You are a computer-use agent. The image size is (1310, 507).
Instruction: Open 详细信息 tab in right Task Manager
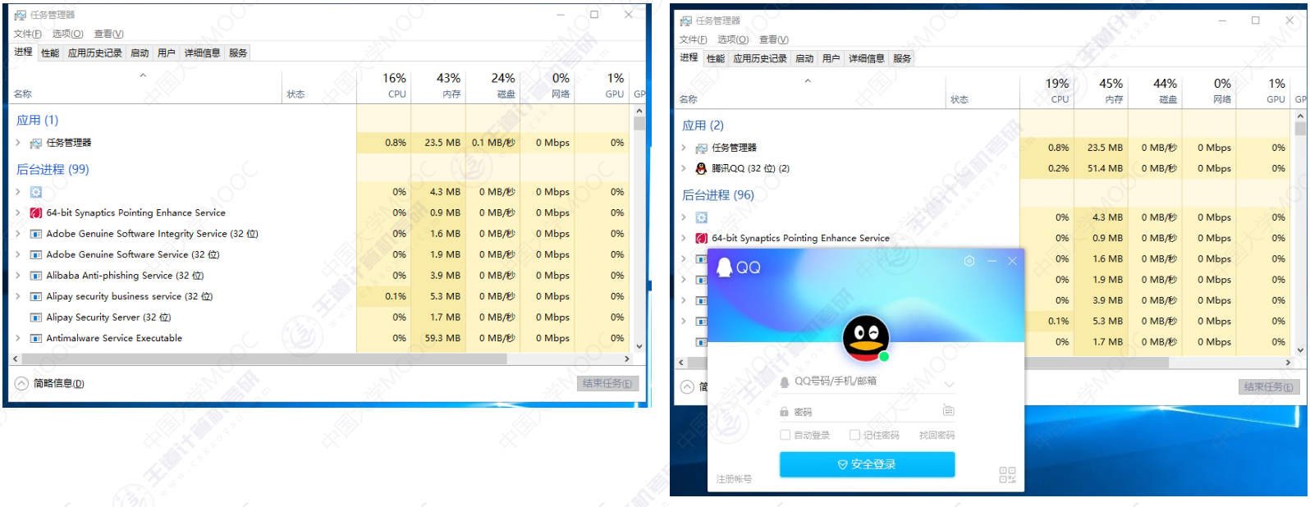click(x=867, y=58)
